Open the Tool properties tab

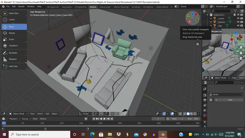pos(205,89)
